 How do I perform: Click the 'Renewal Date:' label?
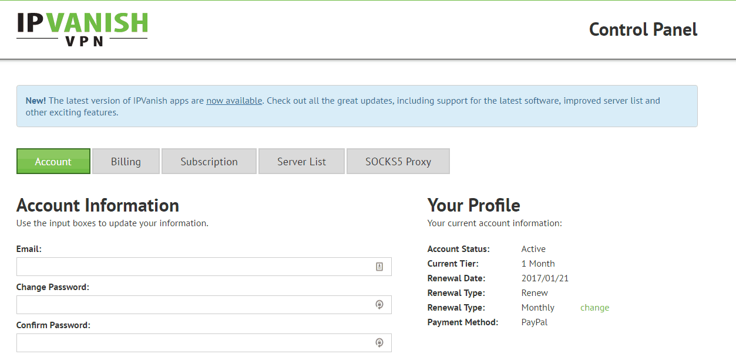(456, 278)
